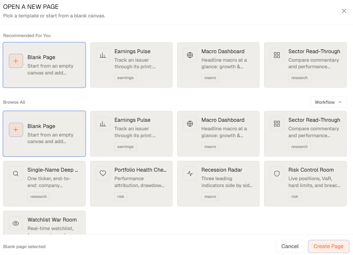Click macro tag in Browse All Macro Dashboard
The image size is (353, 255).
tap(210, 147)
